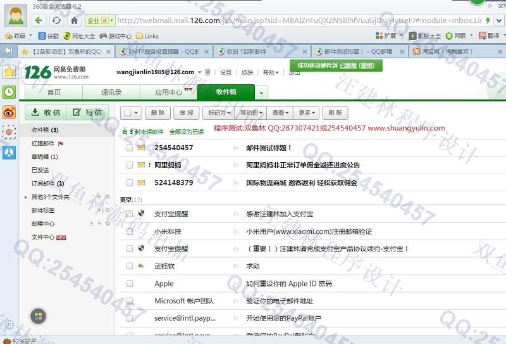The width and height of the screenshot is (506, 344).
Task: Click the round floating apps grid button
Action: [38, 316]
